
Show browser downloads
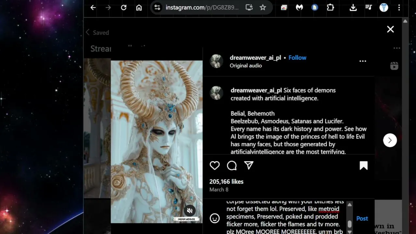point(353,7)
